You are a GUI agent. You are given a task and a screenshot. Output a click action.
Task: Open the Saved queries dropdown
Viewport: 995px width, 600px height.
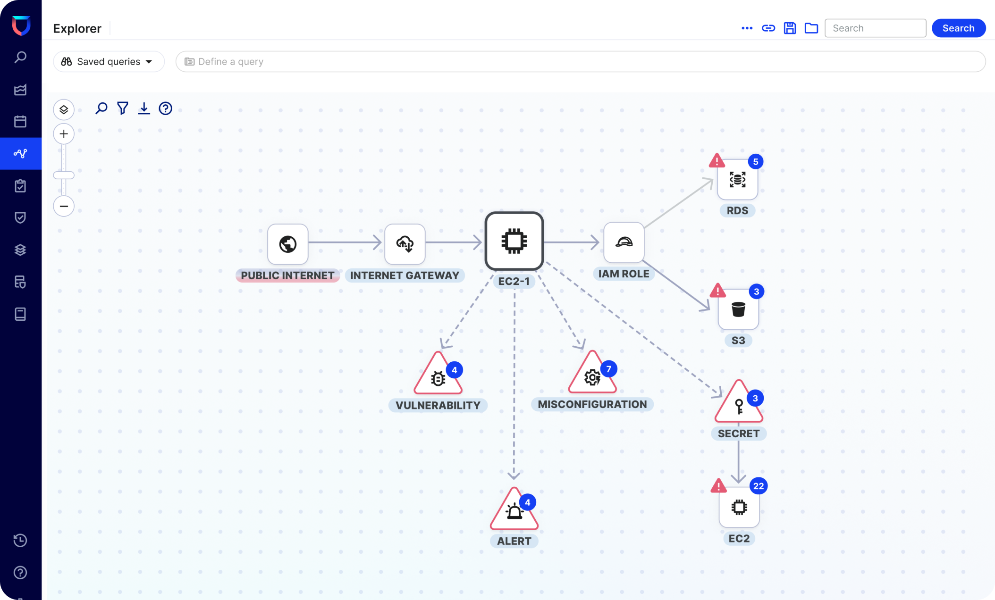pyautogui.click(x=109, y=62)
